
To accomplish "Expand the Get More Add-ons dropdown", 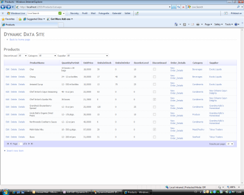I will 72,19.
